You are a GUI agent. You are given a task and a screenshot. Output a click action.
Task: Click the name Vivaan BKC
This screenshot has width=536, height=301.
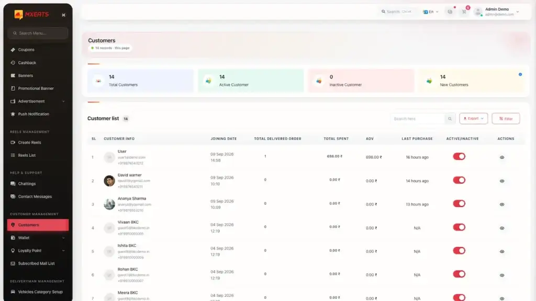(x=128, y=222)
